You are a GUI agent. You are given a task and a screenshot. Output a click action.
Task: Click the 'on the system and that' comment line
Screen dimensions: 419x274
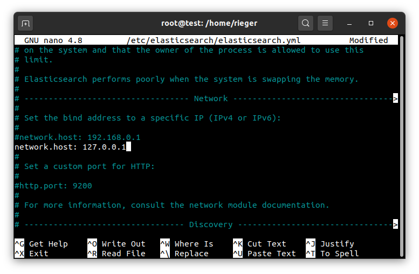[x=189, y=50]
